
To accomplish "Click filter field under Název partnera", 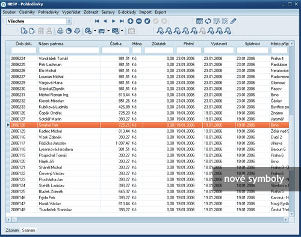I will click(x=69, y=50).
